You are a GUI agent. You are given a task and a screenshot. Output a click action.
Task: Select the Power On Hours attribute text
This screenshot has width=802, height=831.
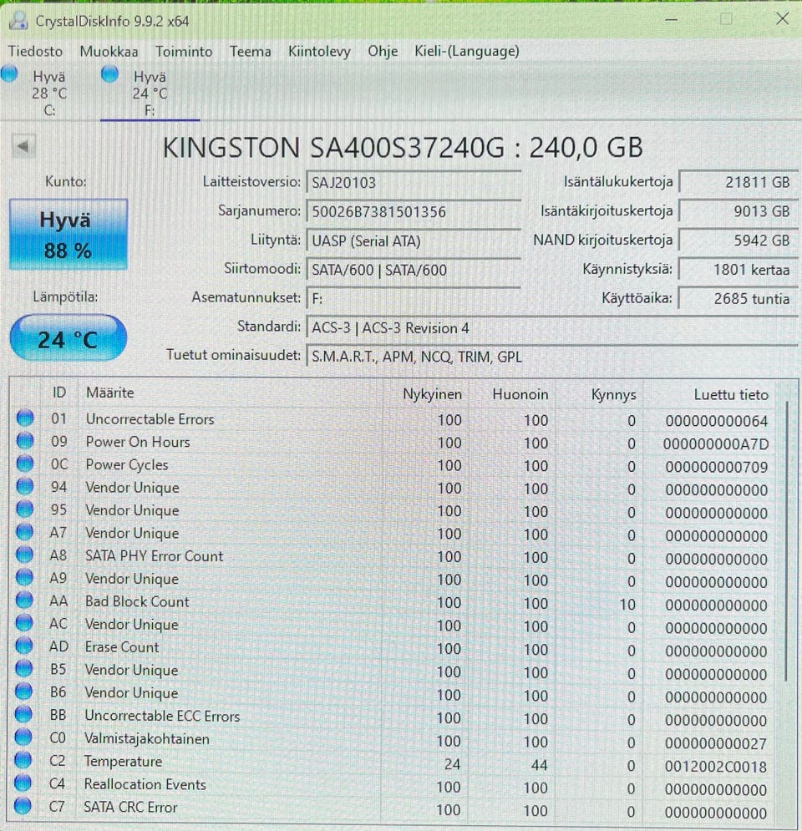[138, 442]
